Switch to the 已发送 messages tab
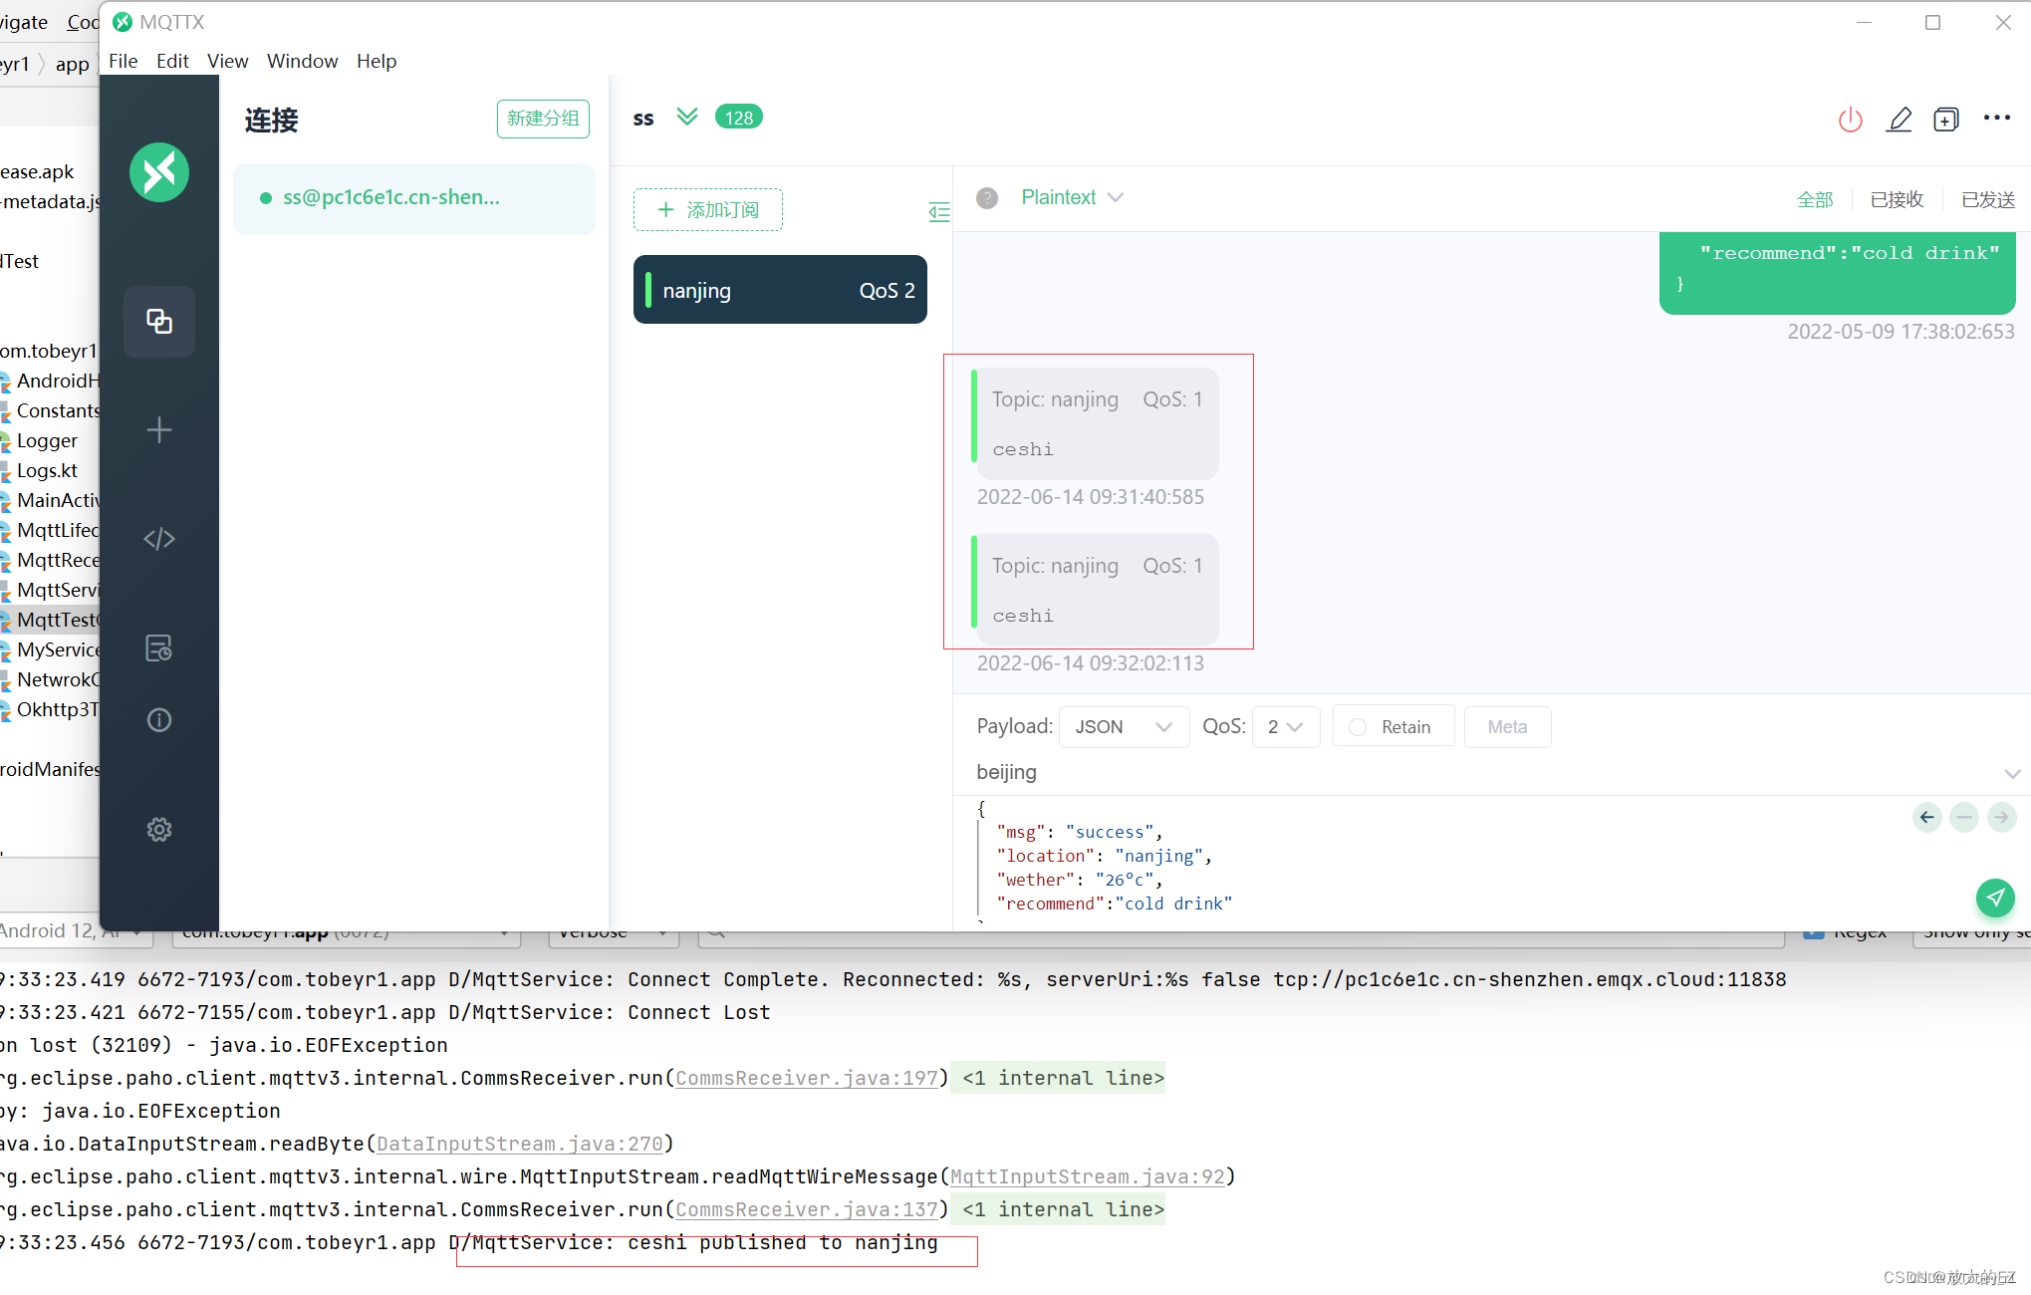This screenshot has height=1295, width=2031. tap(1987, 198)
